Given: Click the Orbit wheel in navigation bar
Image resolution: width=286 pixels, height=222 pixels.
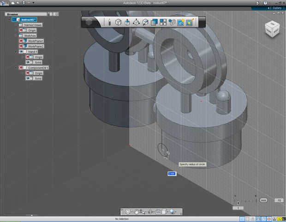Looking at the screenshot, I should [128, 211].
